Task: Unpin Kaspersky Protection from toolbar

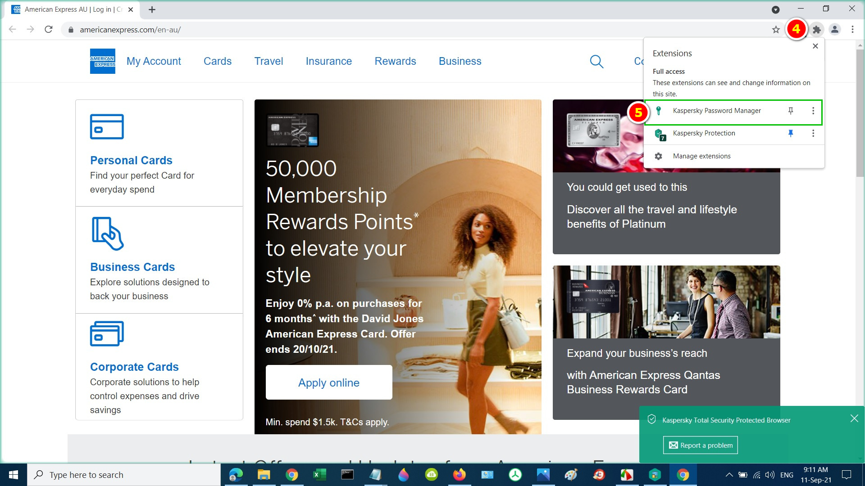Action: pos(791,133)
